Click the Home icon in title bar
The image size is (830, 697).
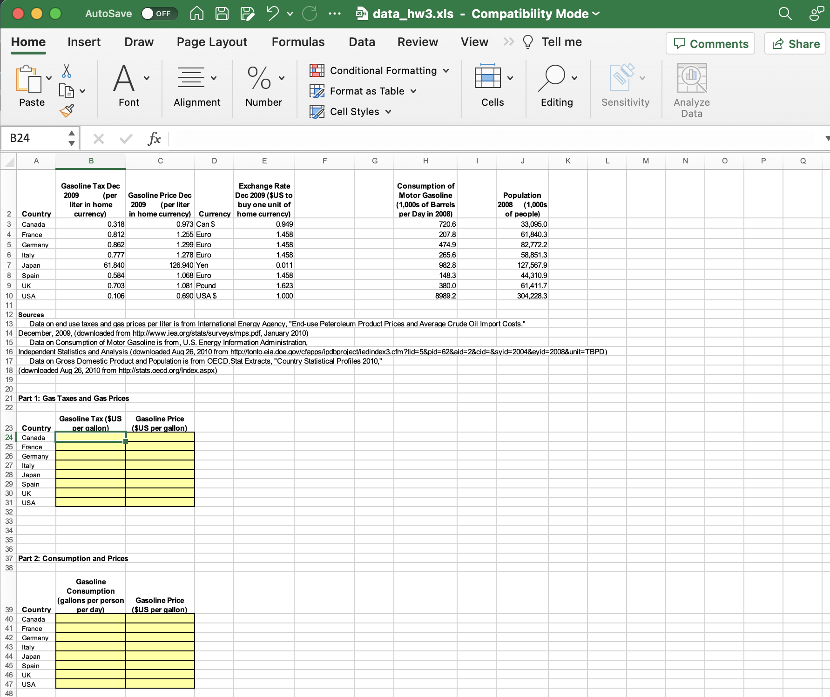click(x=197, y=14)
